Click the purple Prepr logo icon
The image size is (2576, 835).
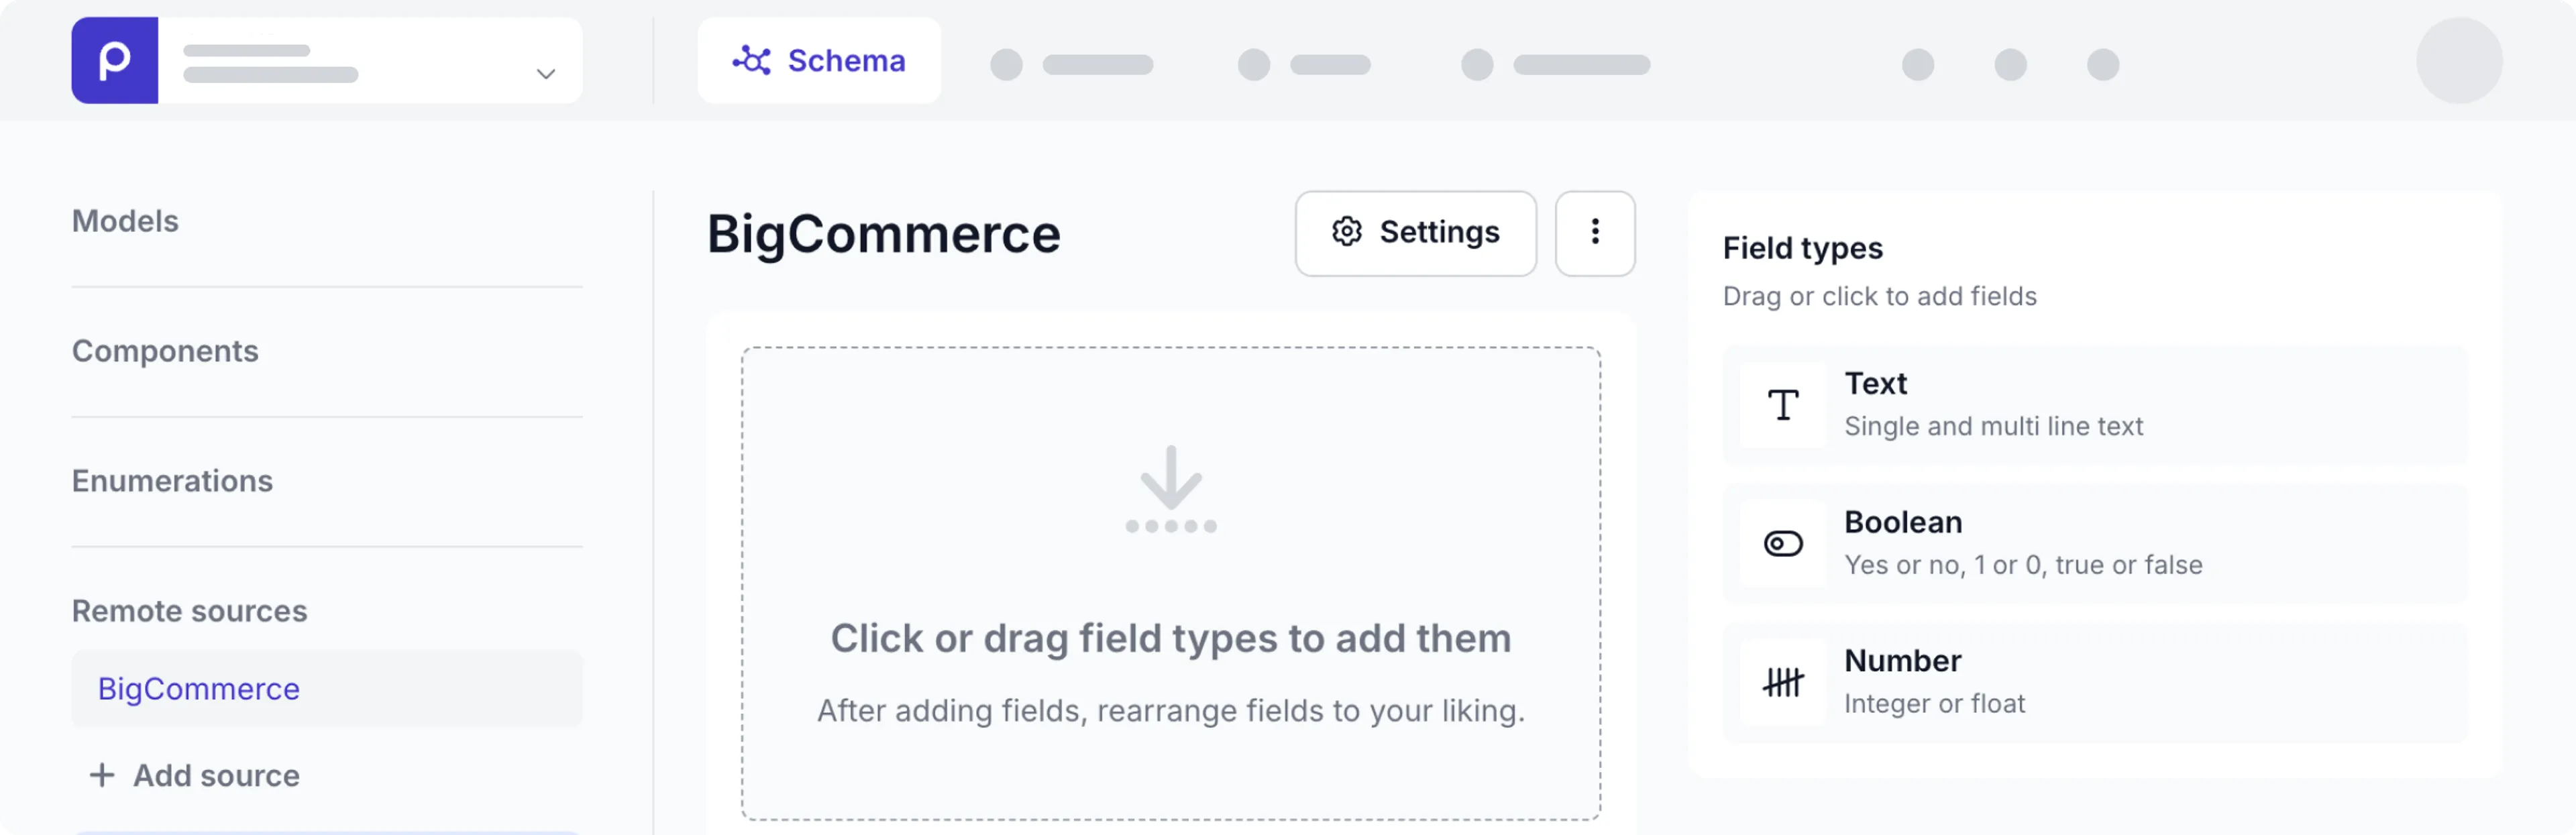114,60
